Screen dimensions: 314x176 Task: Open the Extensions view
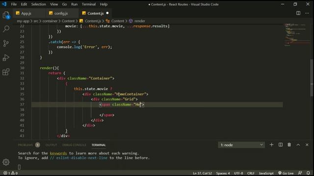[6, 72]
